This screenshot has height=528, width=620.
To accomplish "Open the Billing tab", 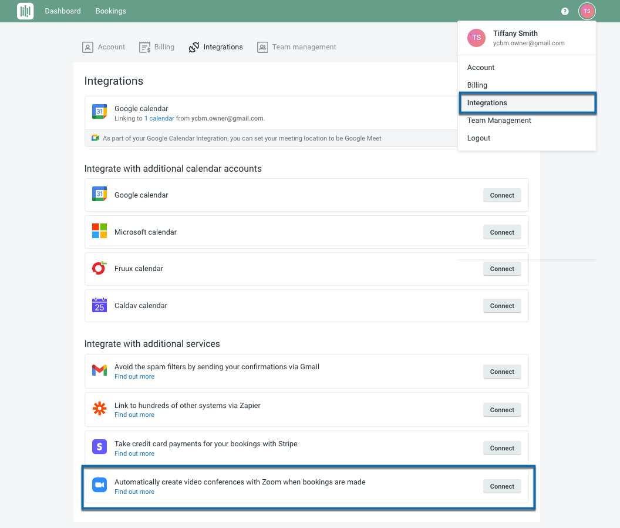I will pyautogui.click(x=157, y=47).
